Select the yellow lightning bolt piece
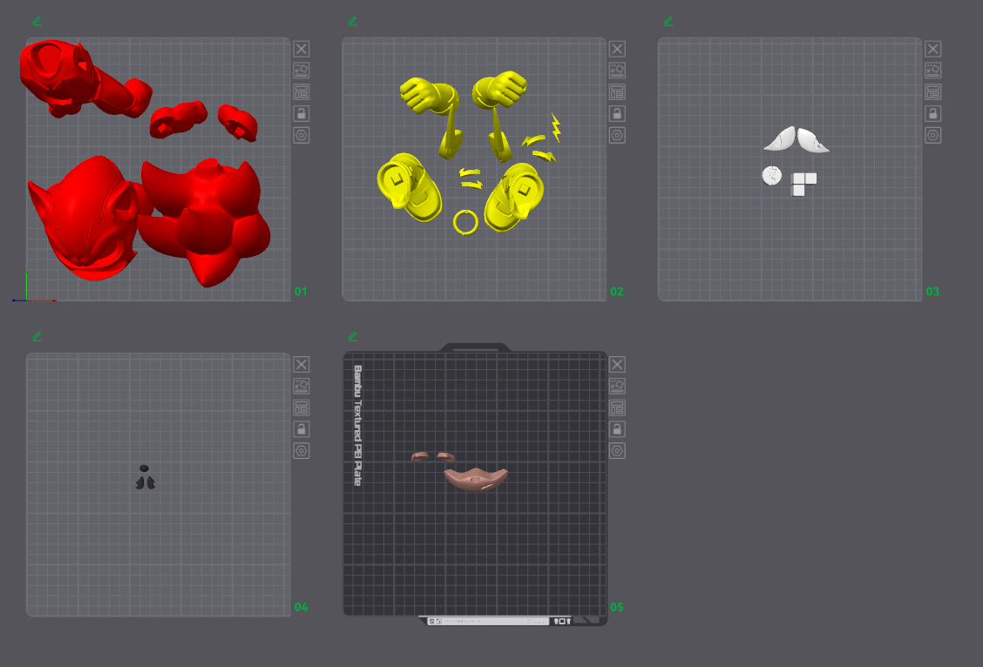Screen dimensions: 983x667 [555, 126]
